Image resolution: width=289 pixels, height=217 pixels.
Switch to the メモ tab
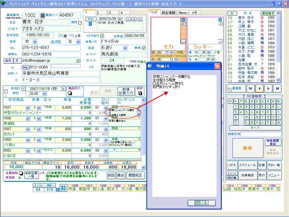(x=194, y=13)
